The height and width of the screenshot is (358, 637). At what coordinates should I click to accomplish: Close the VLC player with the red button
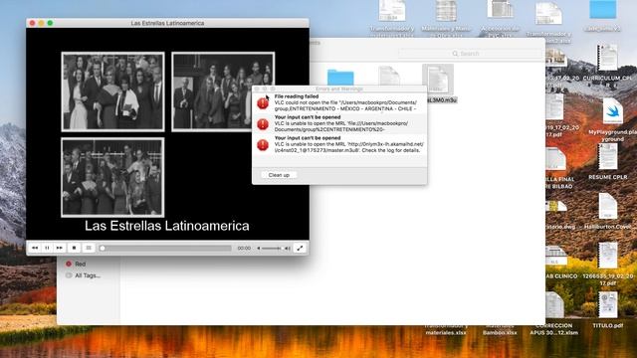point(33,23)
